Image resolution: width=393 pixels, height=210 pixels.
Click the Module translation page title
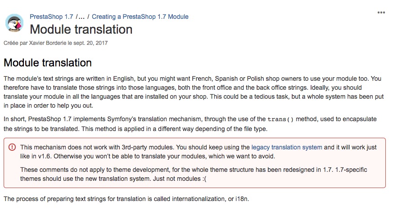81,30
